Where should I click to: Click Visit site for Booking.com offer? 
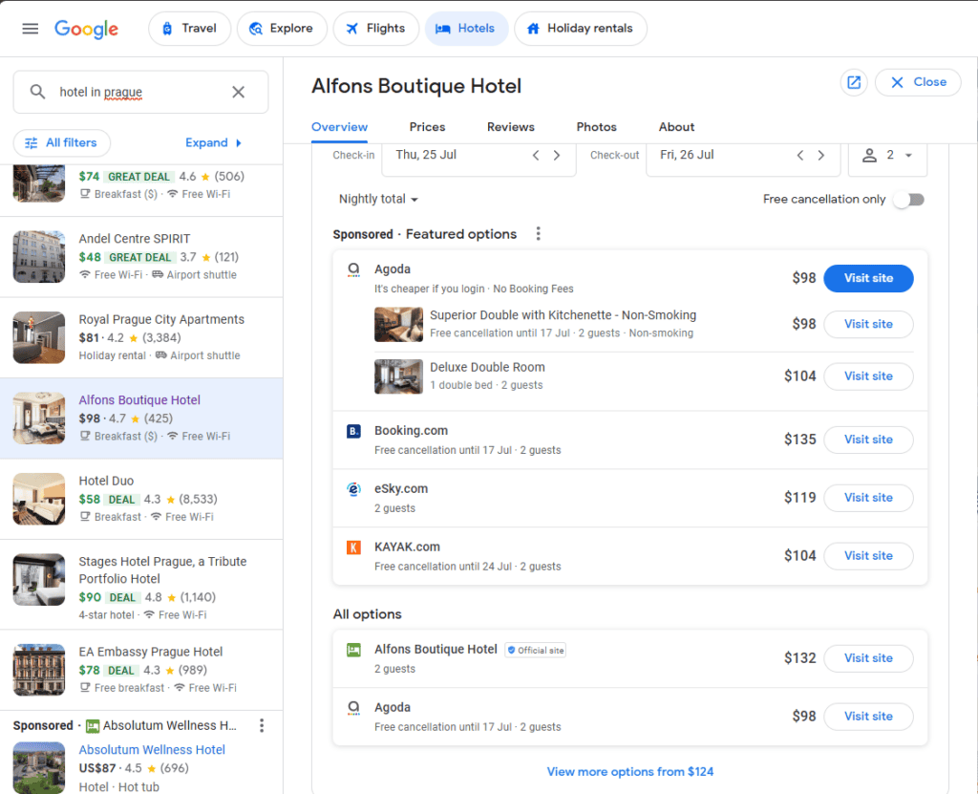click(868, 440)
